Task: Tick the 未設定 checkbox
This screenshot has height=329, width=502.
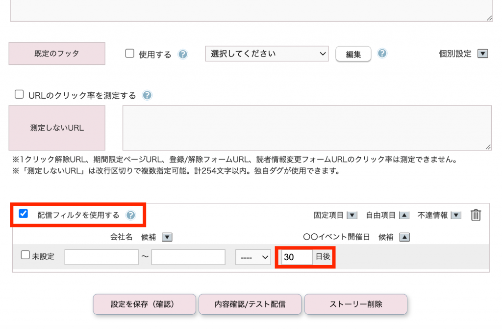Action: tap(25, 255)
